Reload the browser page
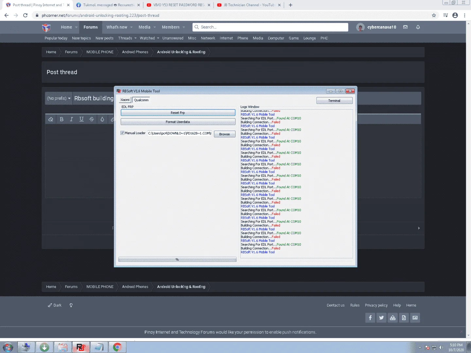Viewport: 471px width, 353px height. pyautogui.click(x=26, y=15)
